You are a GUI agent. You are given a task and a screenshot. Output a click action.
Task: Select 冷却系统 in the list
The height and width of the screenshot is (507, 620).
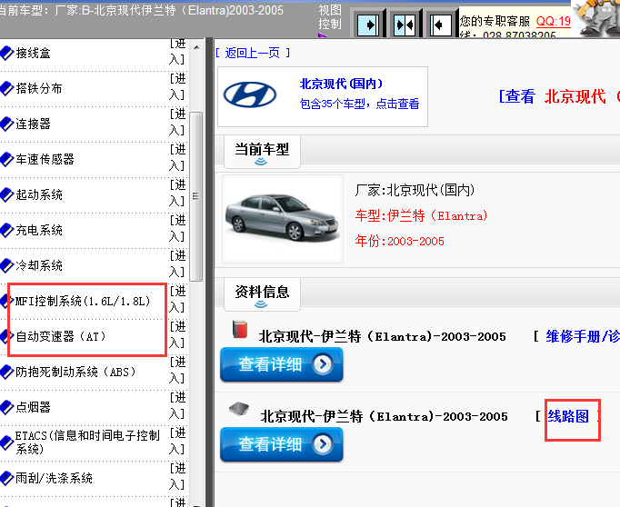[39, 265]
